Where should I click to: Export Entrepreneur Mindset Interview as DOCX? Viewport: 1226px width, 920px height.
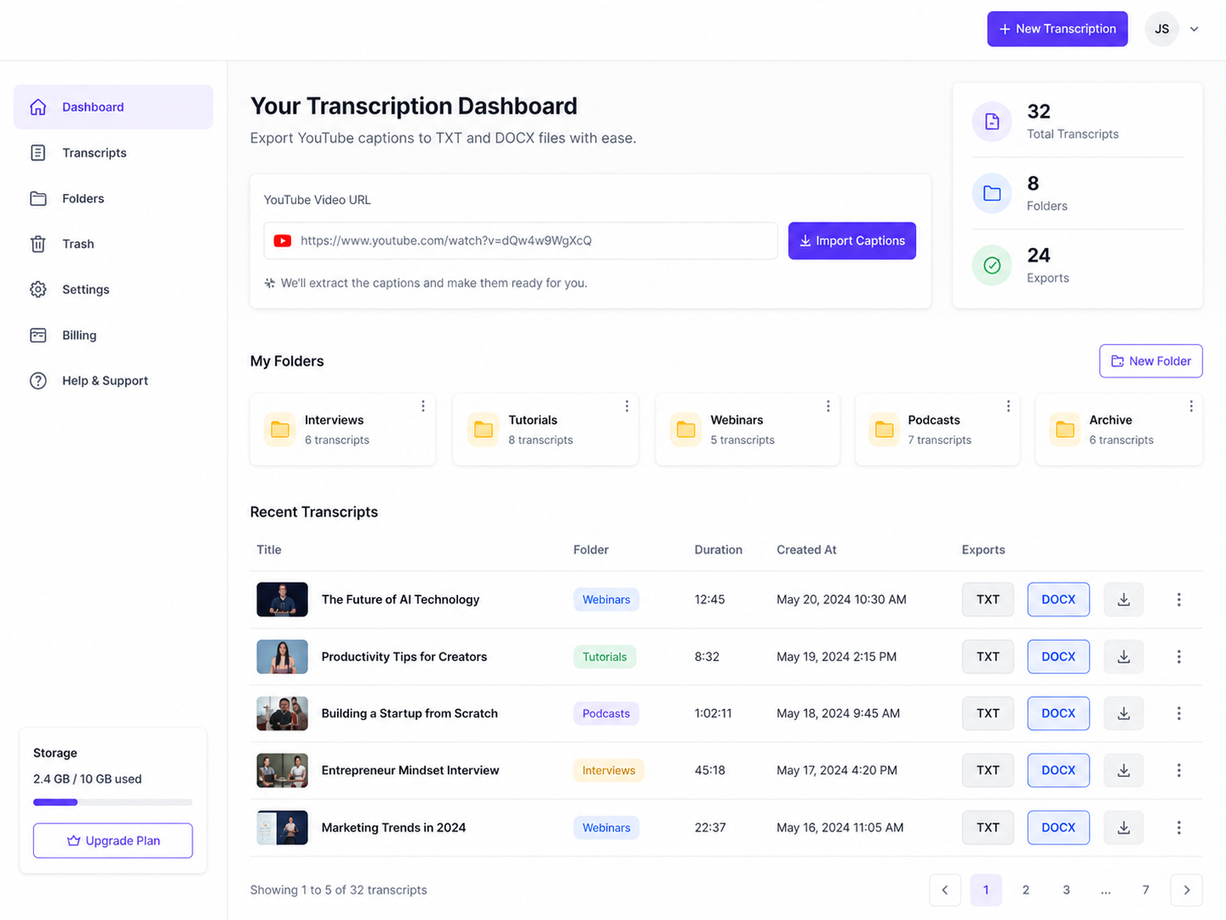pos(1058,770)
